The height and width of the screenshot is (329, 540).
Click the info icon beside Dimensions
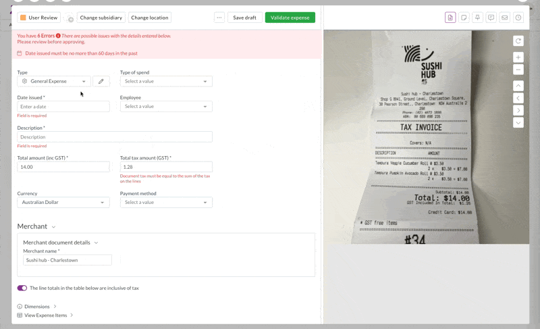click(20, 306)
